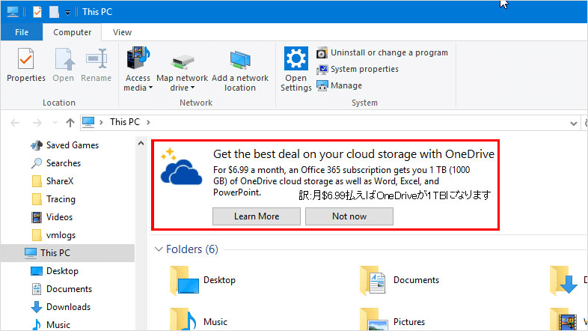Select Downloads in the navigation pane
Image resolution: width=588 pixels, height=331 pixels.
[x=67, y=307]
